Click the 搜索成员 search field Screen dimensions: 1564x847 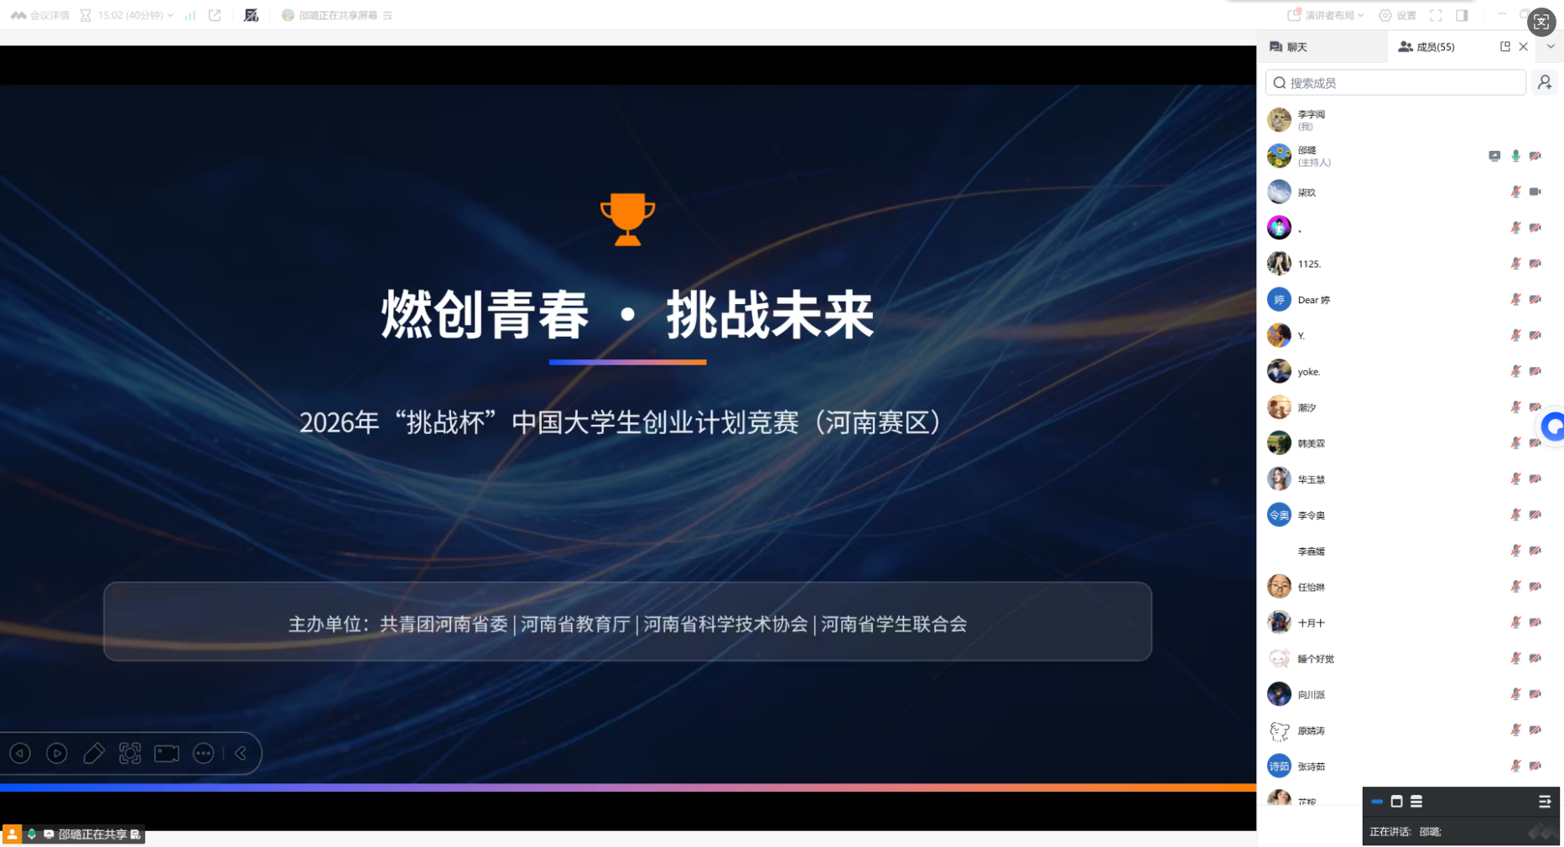1395,82
